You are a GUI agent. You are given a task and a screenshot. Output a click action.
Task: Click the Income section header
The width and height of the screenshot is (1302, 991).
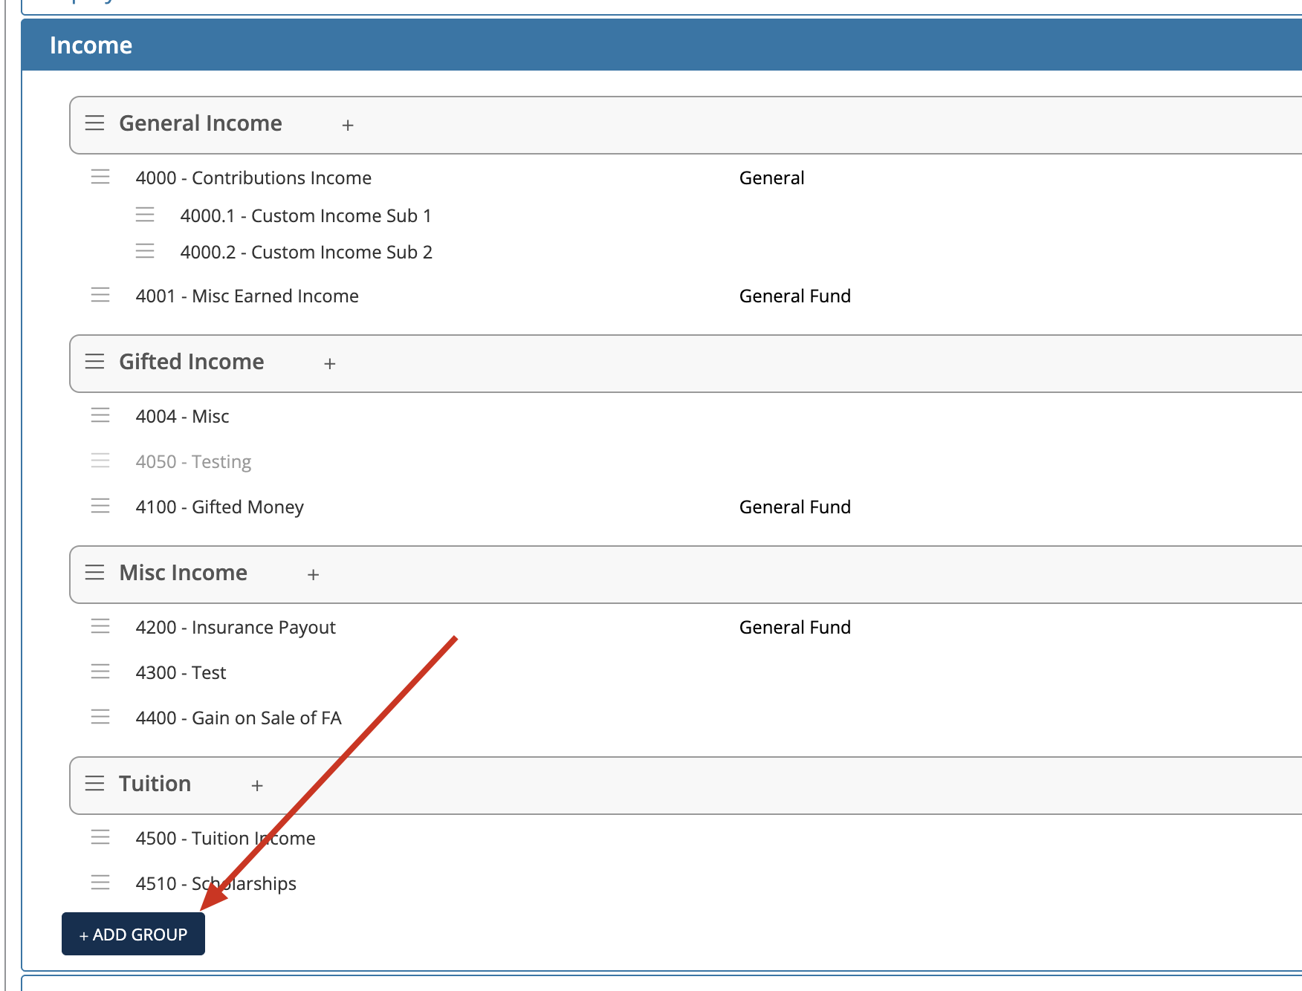(x=661, y=45)
